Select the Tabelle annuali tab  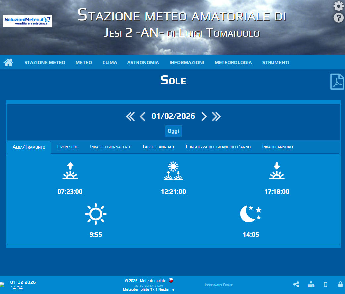point(158,147)
